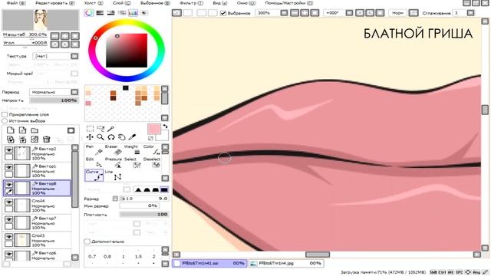The image size is (491, 276).
Task: Select the rectangular selection tool
Action: 90,129
